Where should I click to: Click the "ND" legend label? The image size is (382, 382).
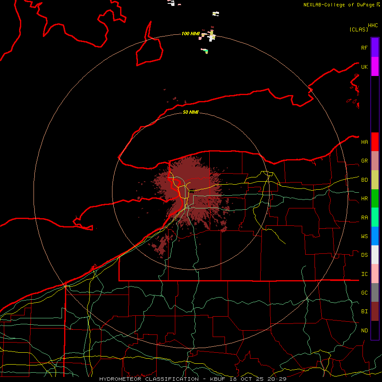364,331
